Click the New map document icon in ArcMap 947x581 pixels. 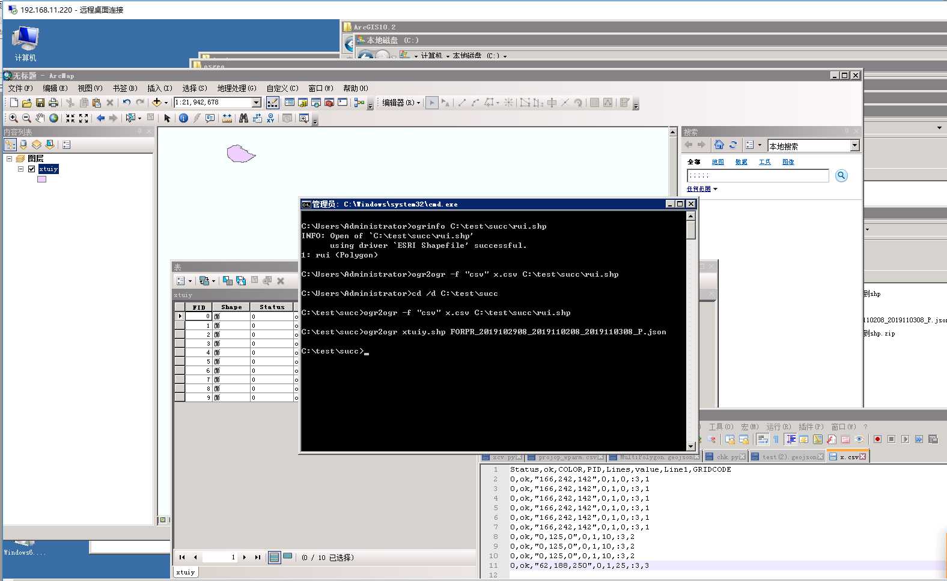(14, 103)
